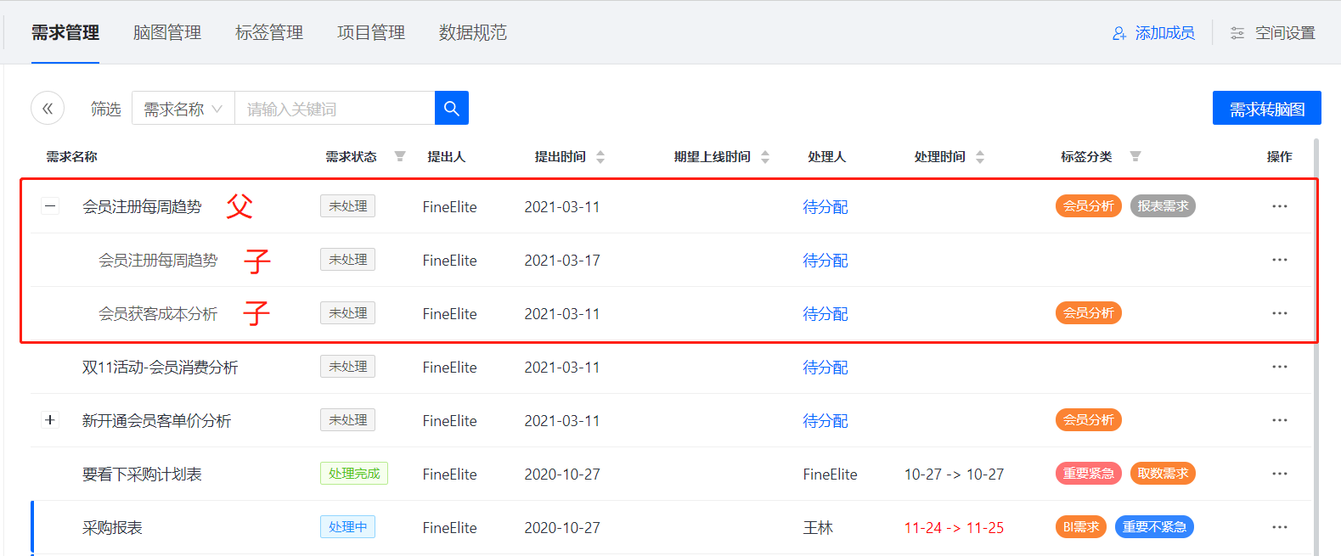Sort the list by 处理时间

coord(980,157)
